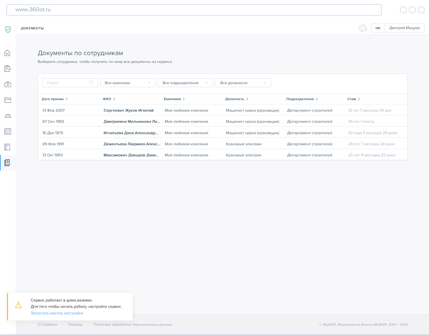Viewport: 429px width, 335px height.
Task: Select employee Сергеевич Жуков Игнатий
Action: coord(129,110)
